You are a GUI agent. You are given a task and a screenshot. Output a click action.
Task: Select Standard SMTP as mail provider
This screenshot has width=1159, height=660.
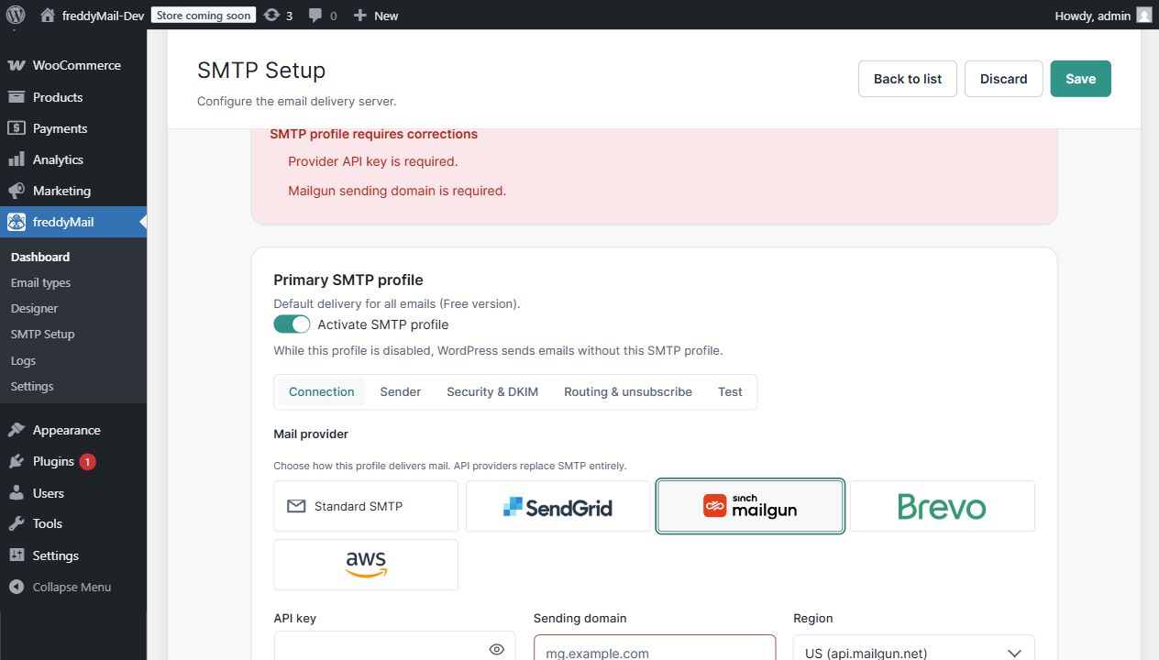tap(366, 506)
